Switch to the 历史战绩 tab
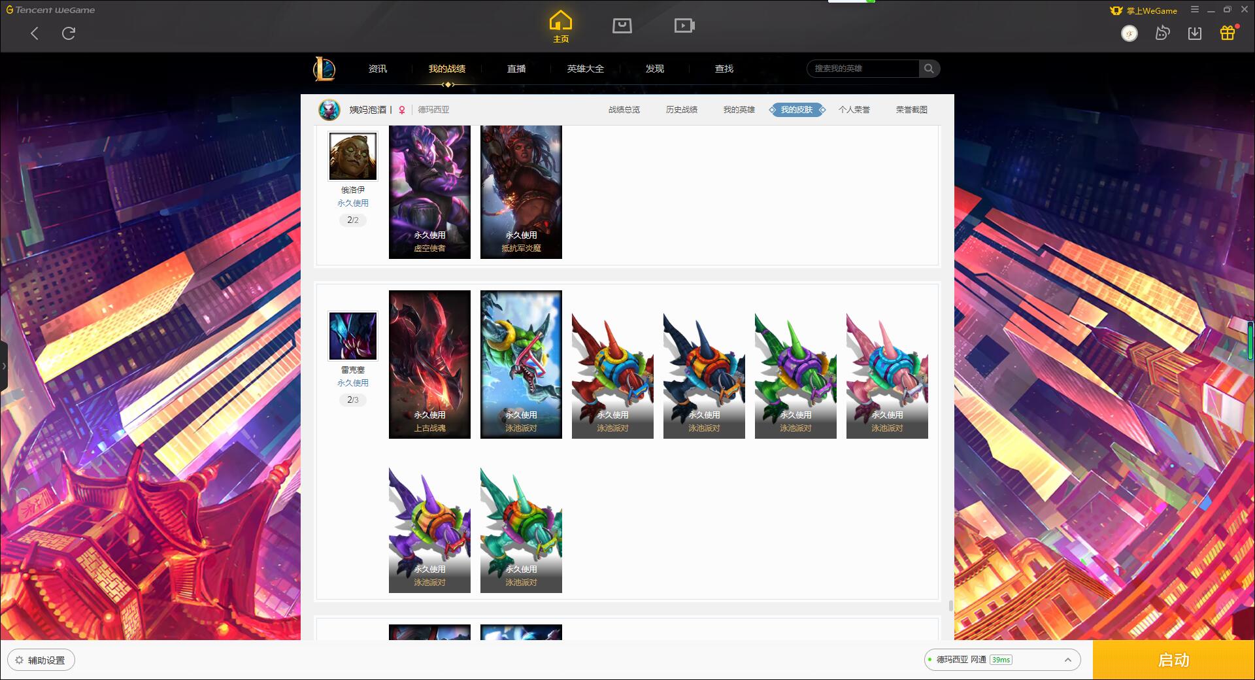The width and height of the screenshot is (1255, 680). click(682, 110)
